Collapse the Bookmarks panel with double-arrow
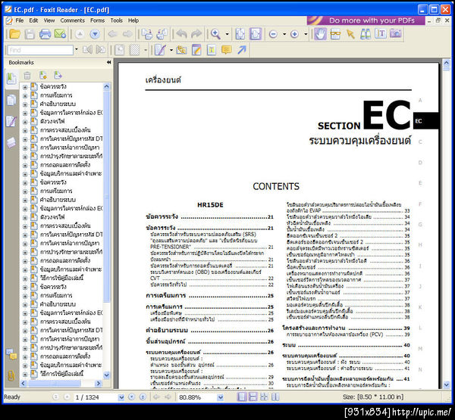Screen dimensions: 455x420 108,62
